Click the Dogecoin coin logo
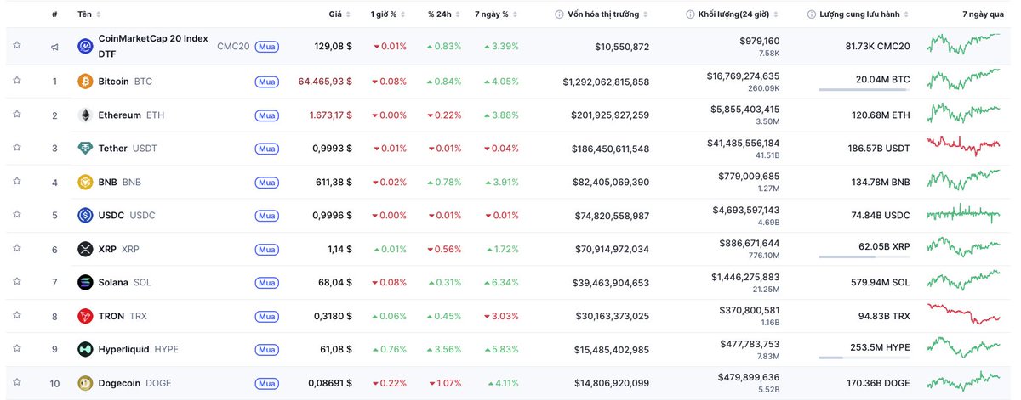Image resolution: width=1021 pixels, height=400 pixels. [x=85, y=383]
